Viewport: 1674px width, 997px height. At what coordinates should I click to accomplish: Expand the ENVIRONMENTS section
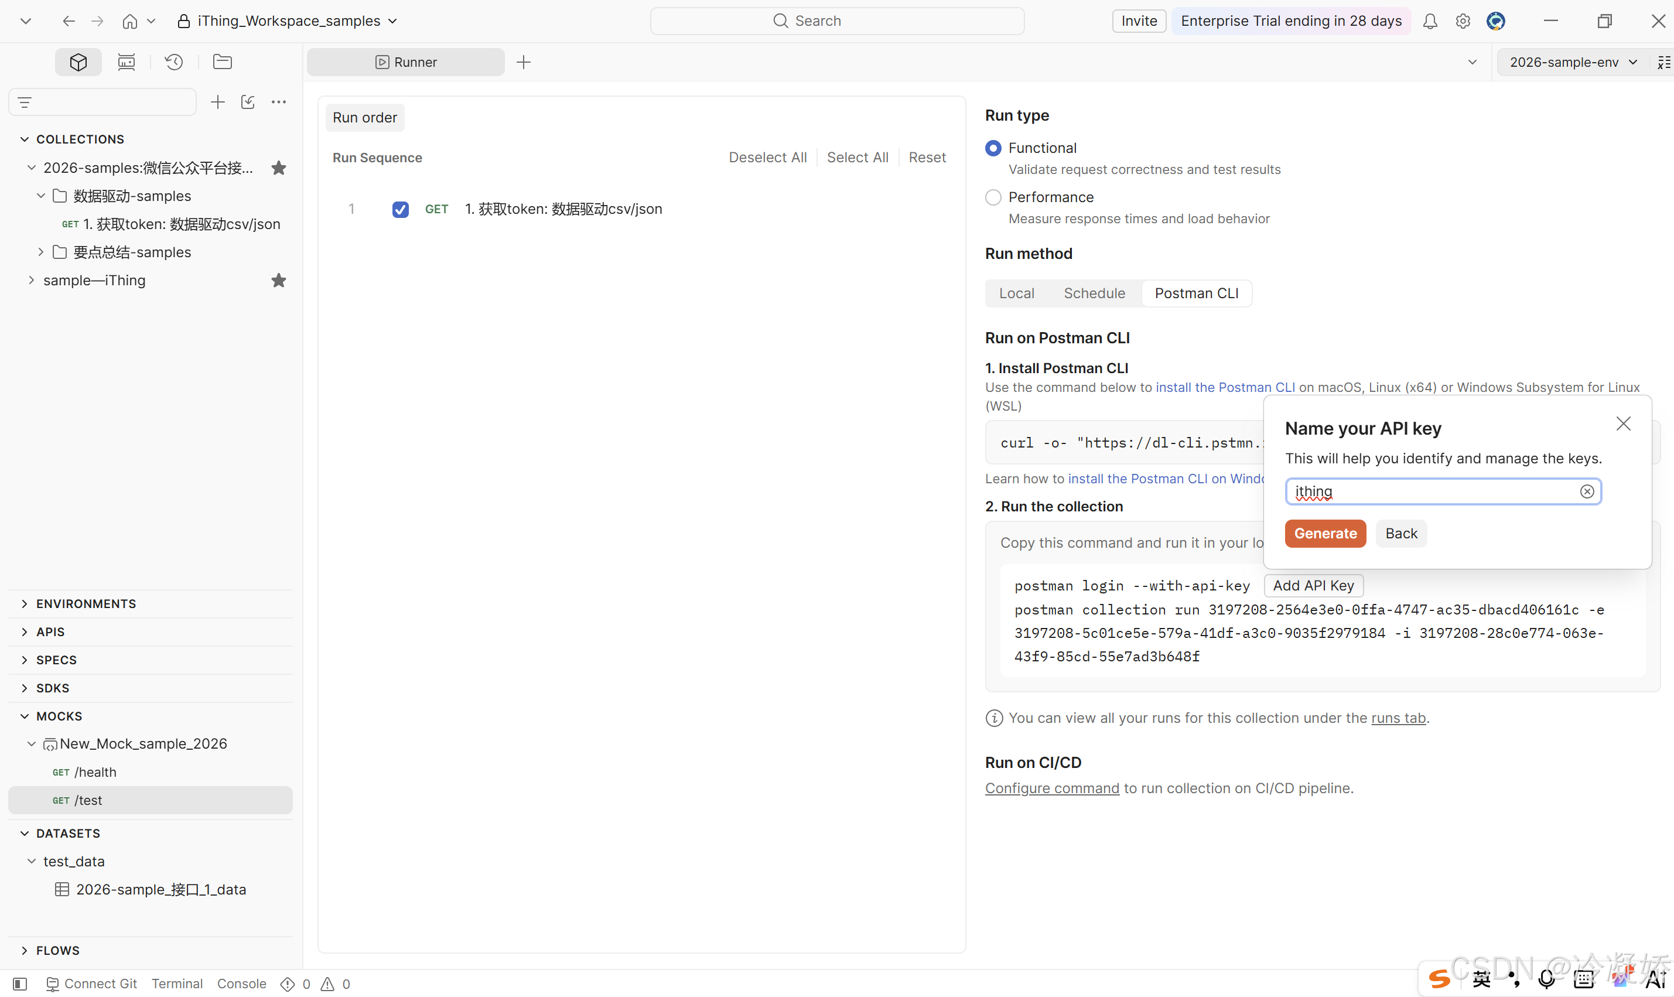(x=25, y=604)
